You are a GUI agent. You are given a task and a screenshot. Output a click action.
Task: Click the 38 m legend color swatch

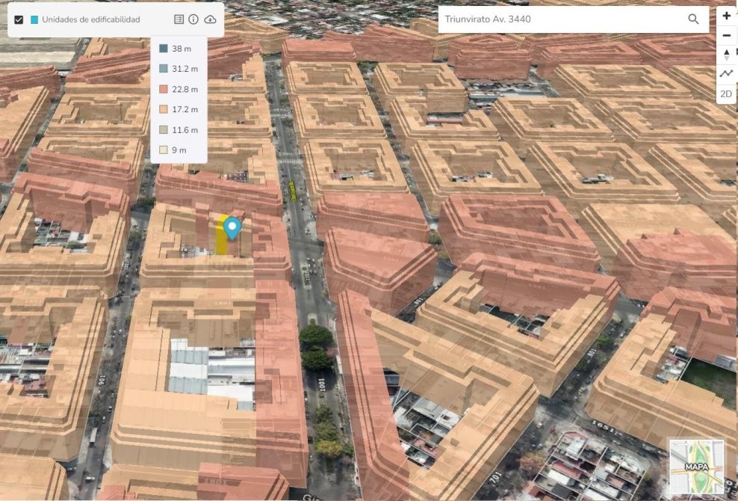(163, 49)
